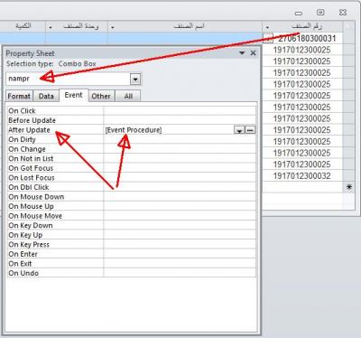Click the Before Update property field

pyautogui.click(x=180, y=120)
